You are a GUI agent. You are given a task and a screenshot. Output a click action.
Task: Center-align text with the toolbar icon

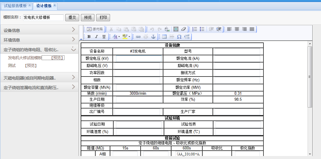[237, 29]
